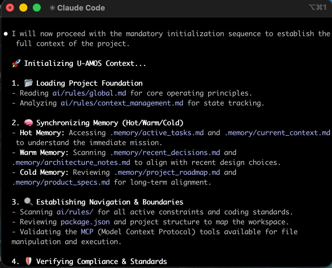Screen dimensions: 332x268
Task: Click the brain emoji beside Synchronizing Memory
Action: click(x=28, y=123)
